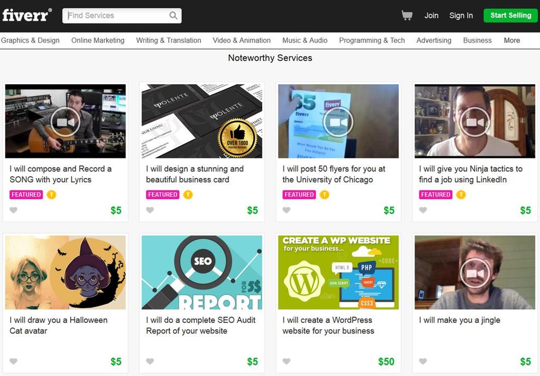
Task: Click the Noteworthy Services heading
Action: coord(270,58)
